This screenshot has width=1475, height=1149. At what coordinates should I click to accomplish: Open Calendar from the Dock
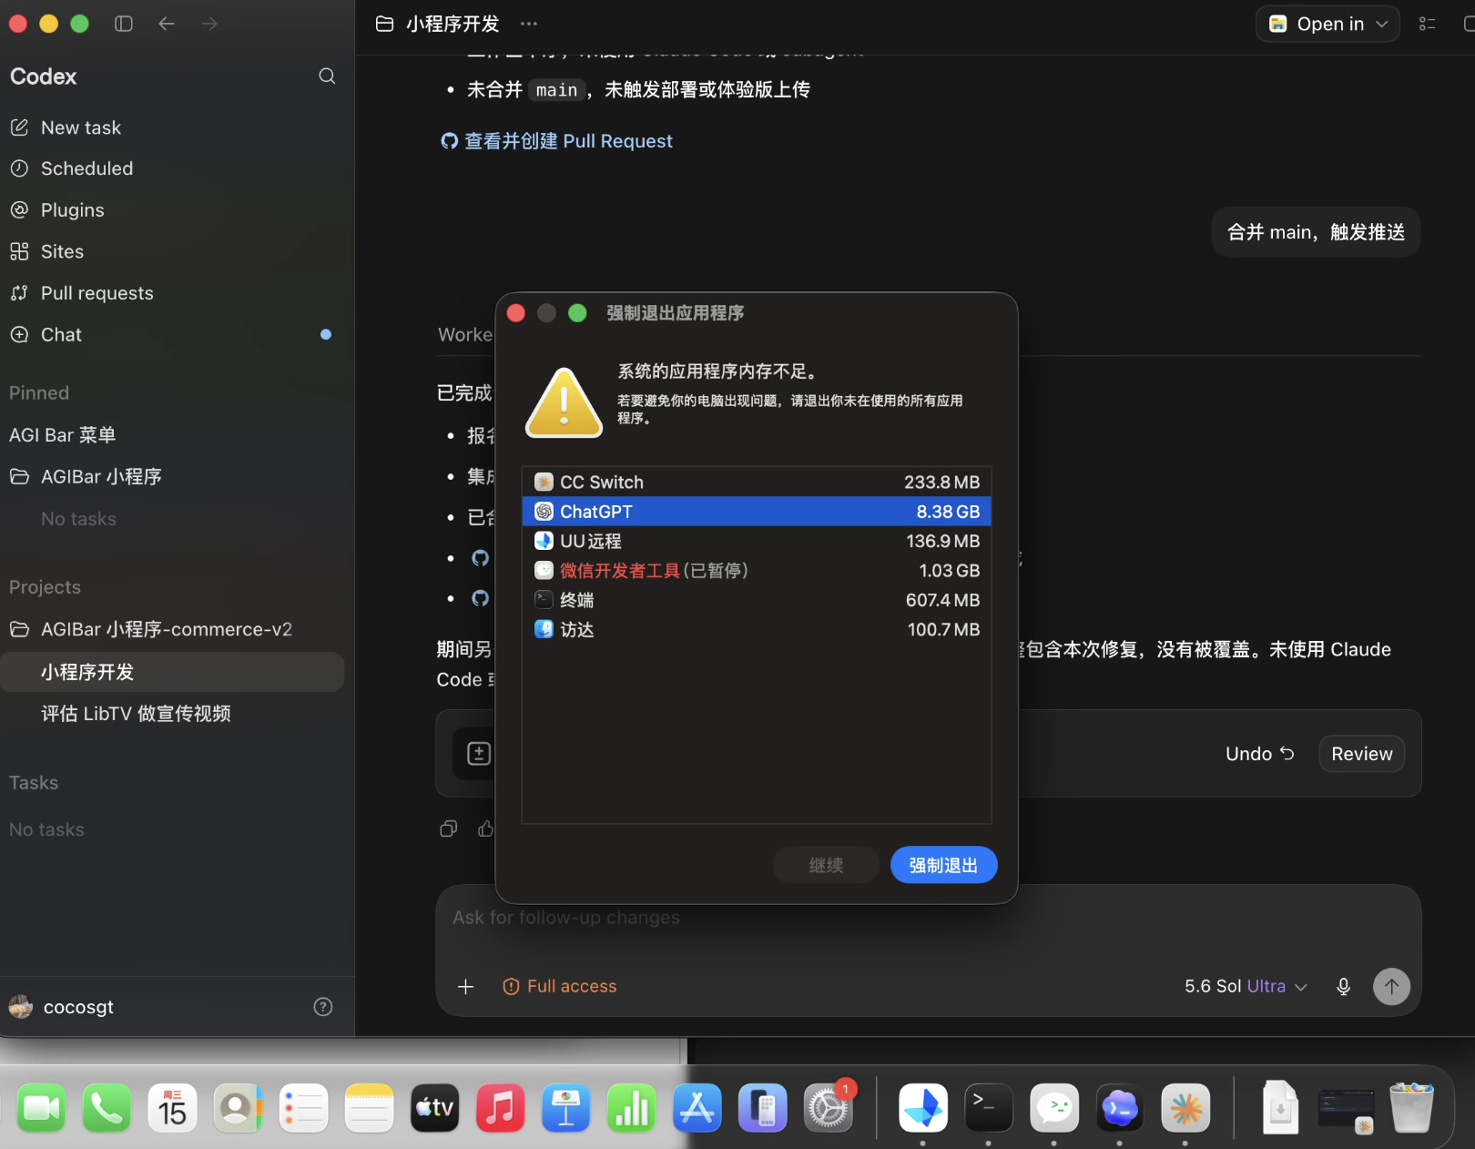click(x=173, y=1108)
